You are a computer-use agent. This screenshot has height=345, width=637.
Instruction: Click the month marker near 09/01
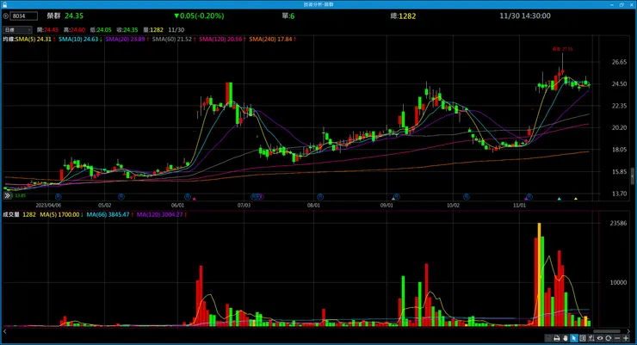click(x=397, y=196)
